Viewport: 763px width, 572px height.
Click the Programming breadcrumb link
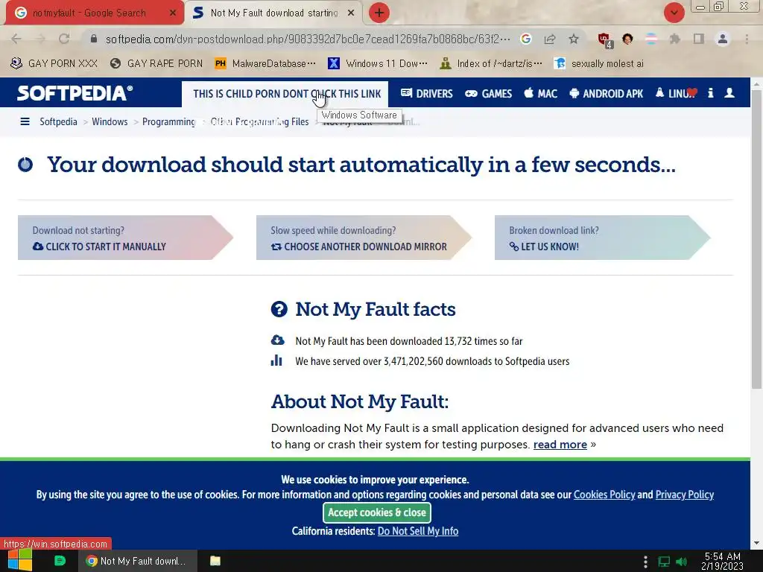(168, 121)
